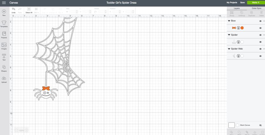Choose Select All in toolbar

point(29,10)
